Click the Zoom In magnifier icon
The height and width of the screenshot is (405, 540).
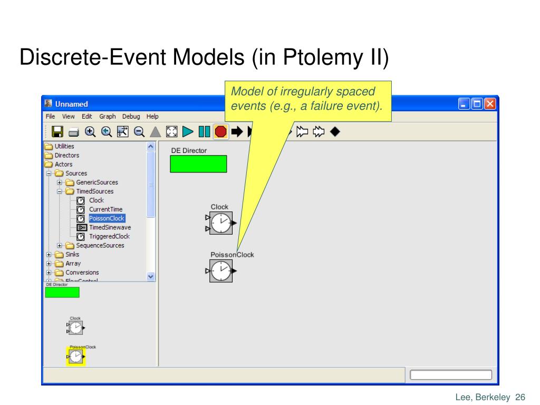click(x=90, y=132)
